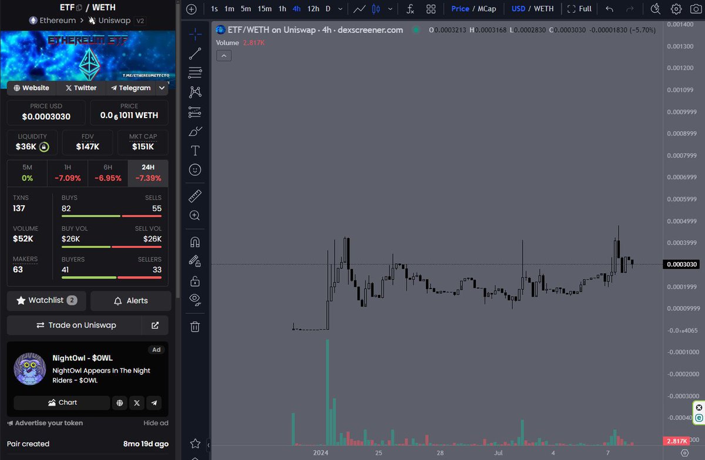Open the Alerts button
This screenshot has height=460, width=705.
tap(131, 300)
